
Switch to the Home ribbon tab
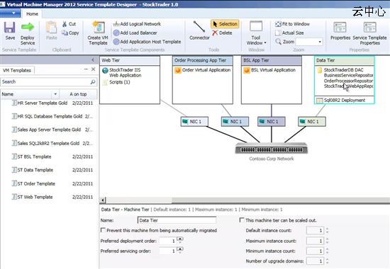click(x=33, y=14)
